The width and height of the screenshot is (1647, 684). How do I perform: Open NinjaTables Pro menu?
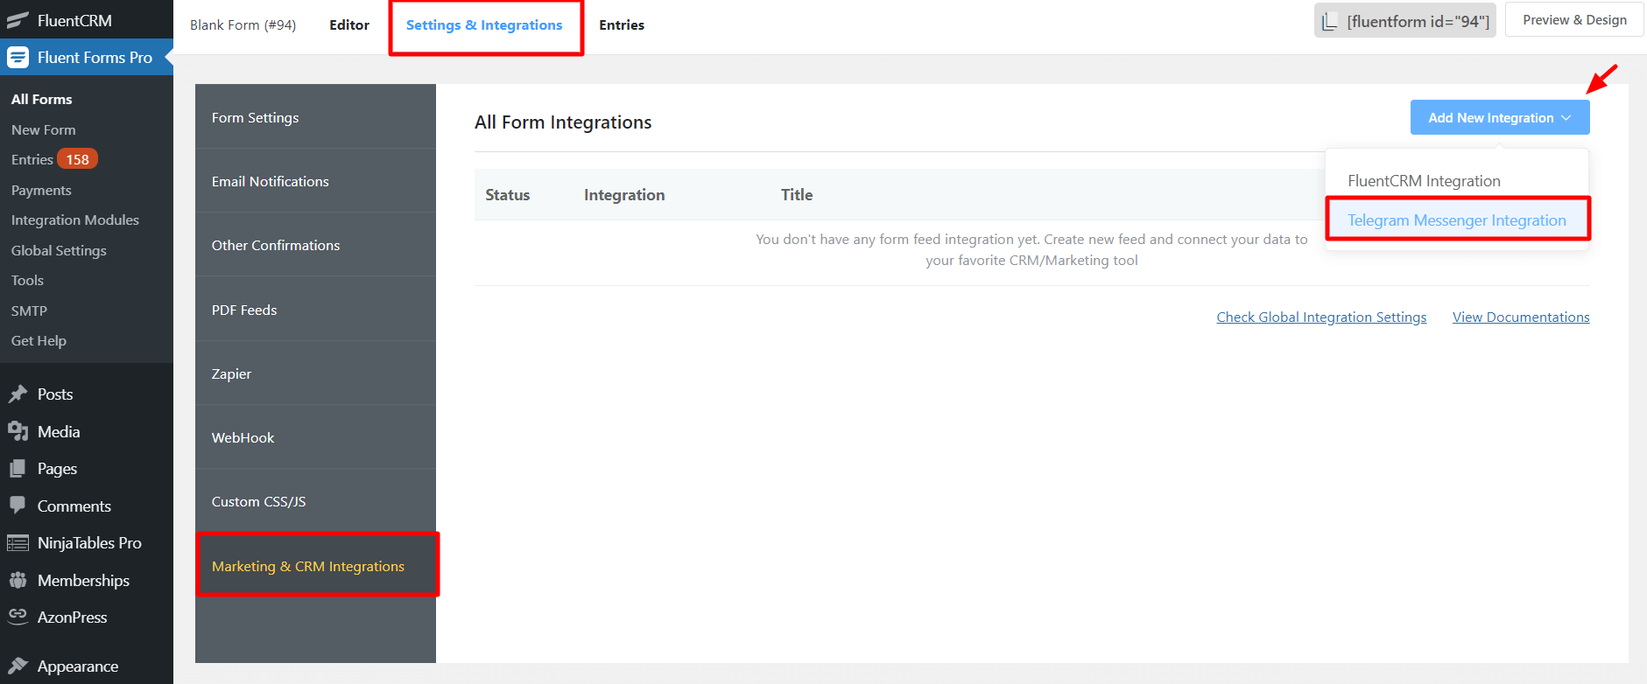click(87, 543)
